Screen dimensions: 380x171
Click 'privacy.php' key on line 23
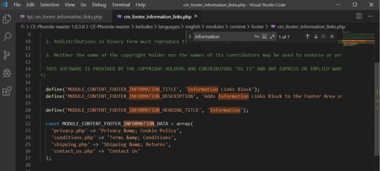[69, 131]
